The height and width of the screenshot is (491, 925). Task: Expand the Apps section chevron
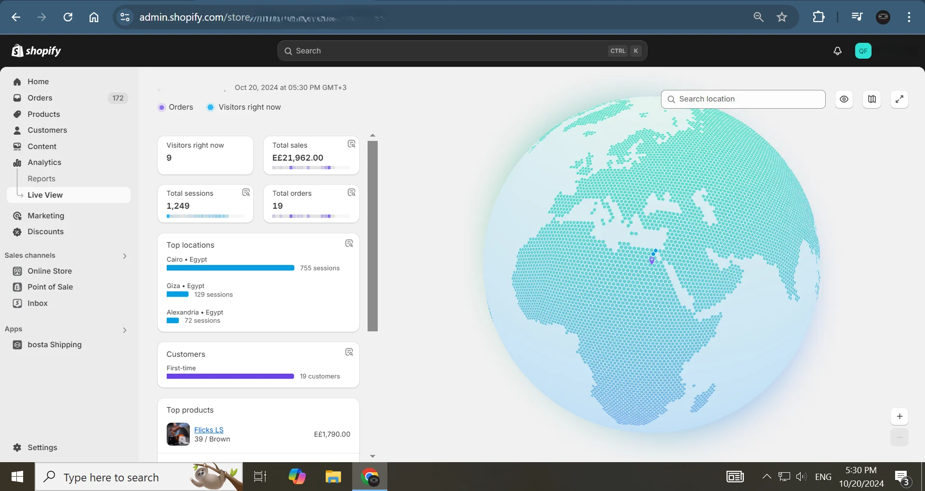pos(125,330)
